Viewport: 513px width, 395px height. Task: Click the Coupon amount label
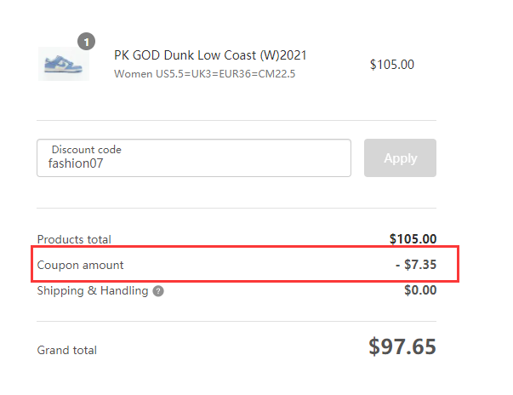(x=81, y=265)
